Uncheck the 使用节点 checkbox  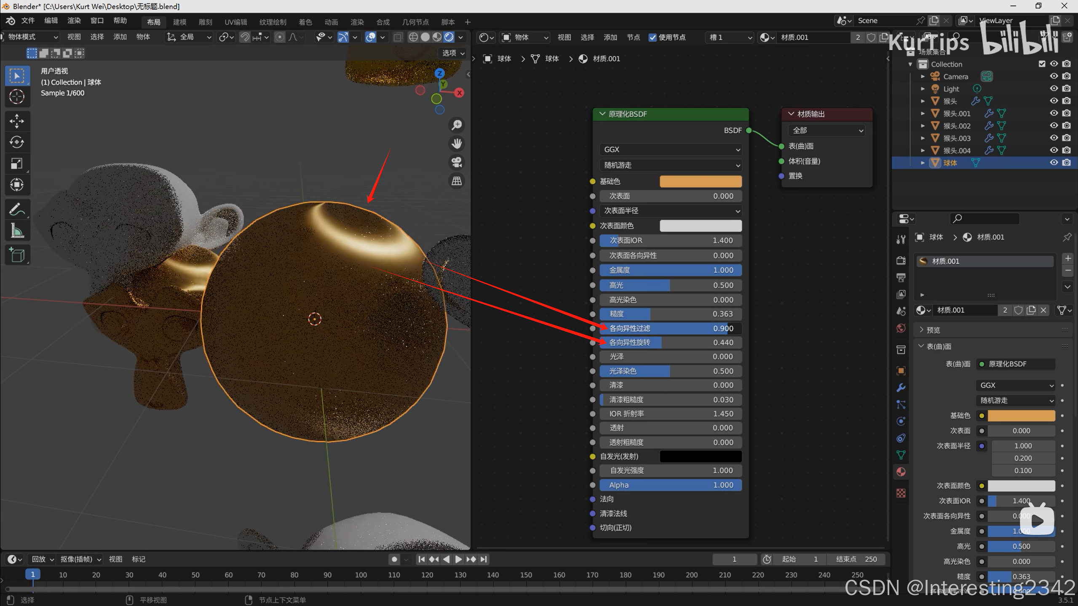click(x=653, y=37)
